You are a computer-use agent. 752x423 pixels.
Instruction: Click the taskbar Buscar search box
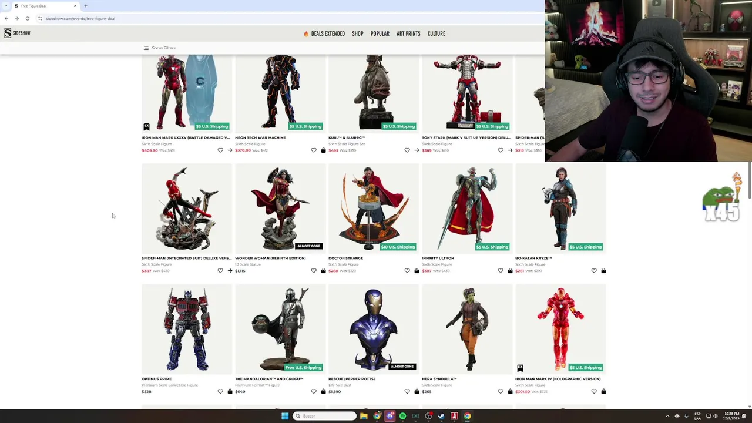click(325, 416)
